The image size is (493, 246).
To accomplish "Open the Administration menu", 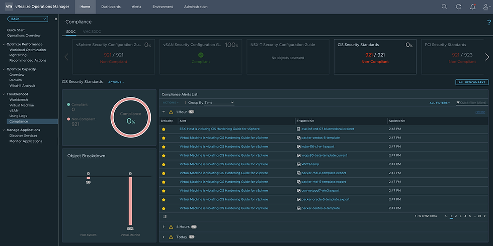I will (x=196, y=7).
